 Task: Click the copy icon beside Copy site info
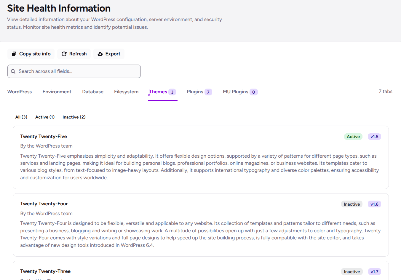pos(14,54)
